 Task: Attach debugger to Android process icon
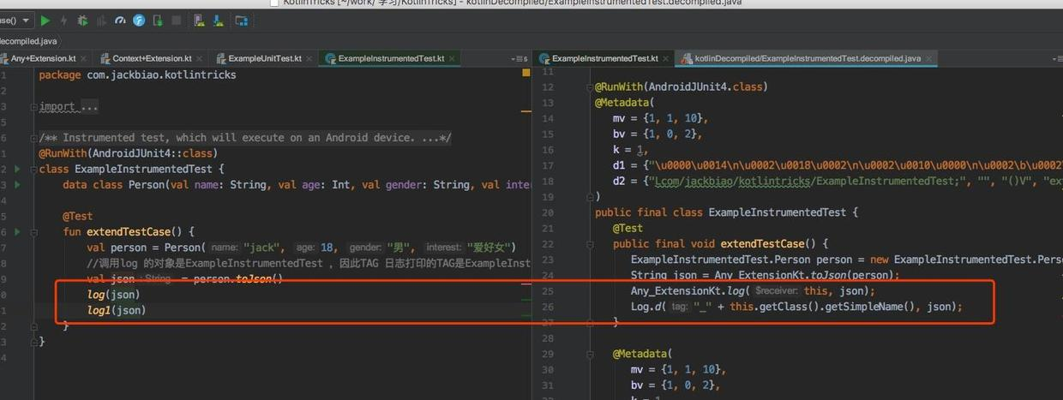[x=158, y=21]
